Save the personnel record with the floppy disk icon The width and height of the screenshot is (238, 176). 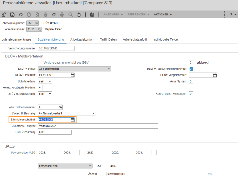(x=12, y=15)
